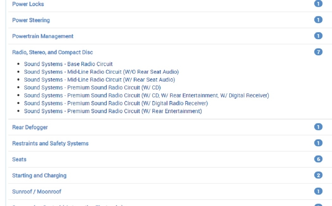The height and width of the screenshot is (206, 332).
Task: Open Sound Systems Base Radio Circuit link
Action: (x=68, y=64)
